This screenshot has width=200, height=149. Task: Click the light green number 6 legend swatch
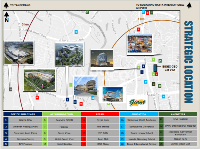pos(45,120)
